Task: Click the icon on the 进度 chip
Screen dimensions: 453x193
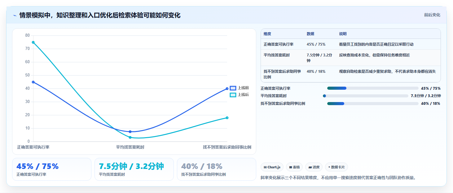Action: tap(310, 167)
